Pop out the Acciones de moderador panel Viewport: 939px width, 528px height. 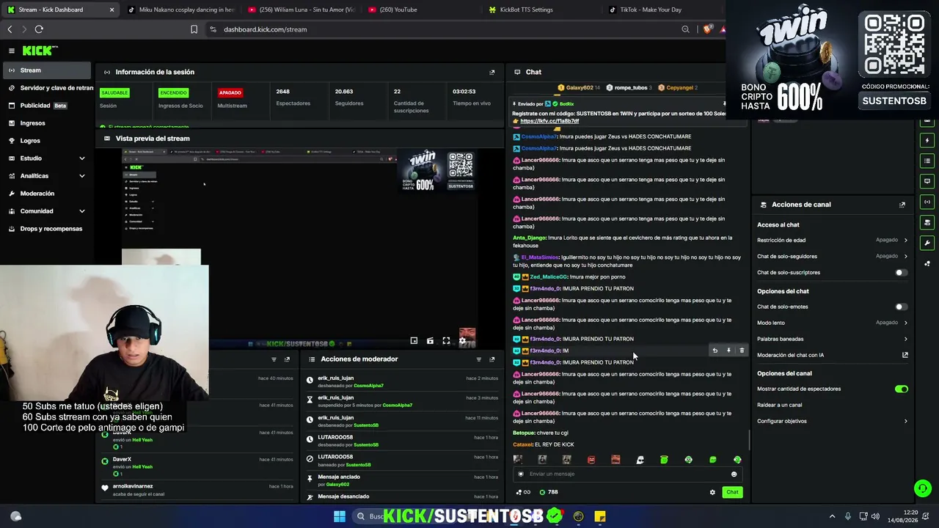pyautogui.click(x=492, y=359)
